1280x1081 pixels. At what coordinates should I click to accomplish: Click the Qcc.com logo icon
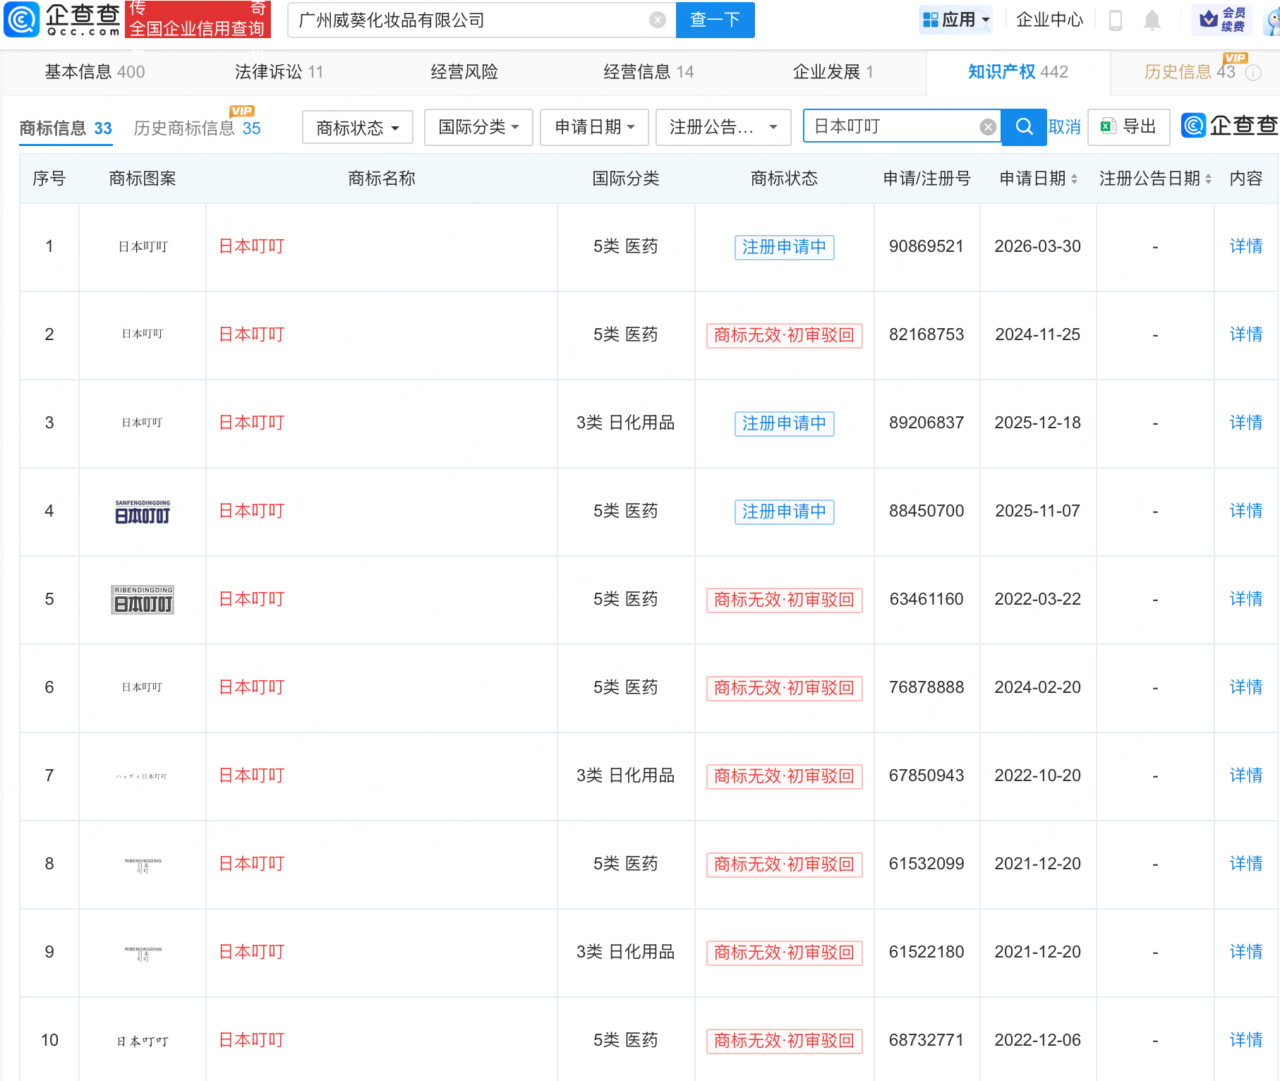tap(21, 20)
